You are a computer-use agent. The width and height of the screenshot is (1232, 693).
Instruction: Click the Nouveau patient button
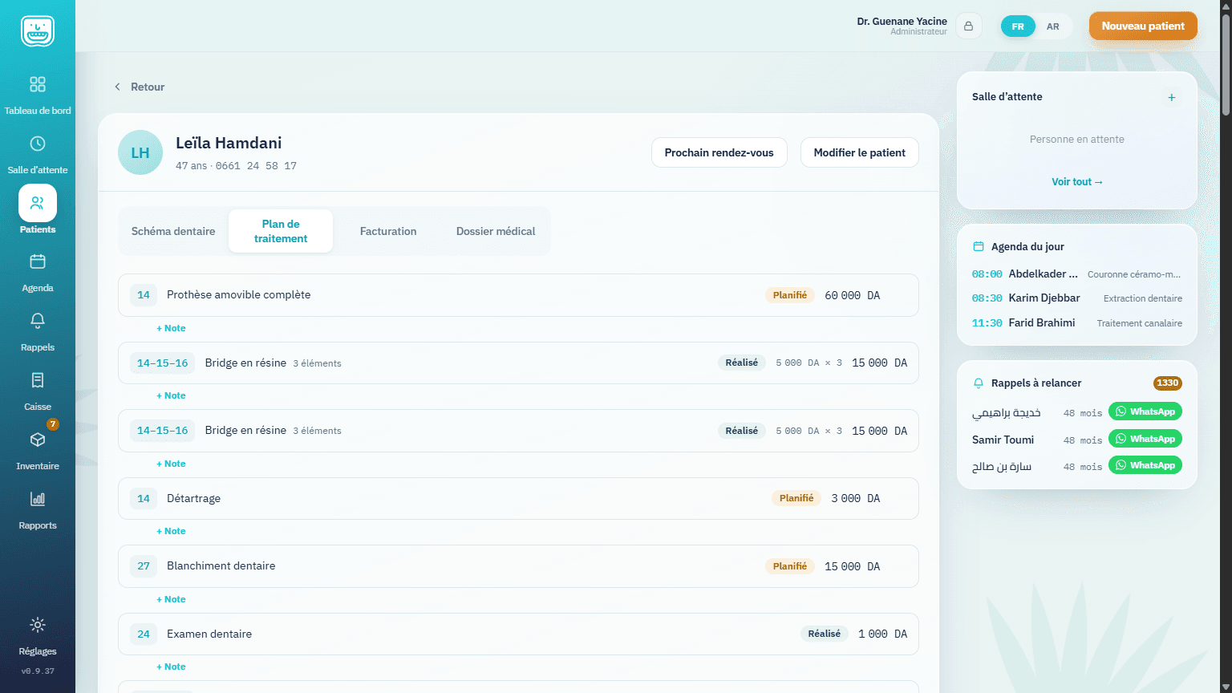tap(1143, 26)
